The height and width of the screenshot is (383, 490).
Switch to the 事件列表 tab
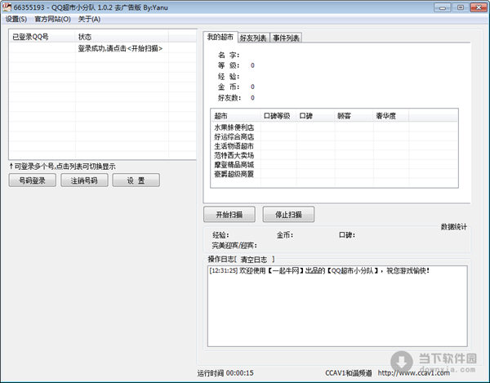tap(287, 38)
